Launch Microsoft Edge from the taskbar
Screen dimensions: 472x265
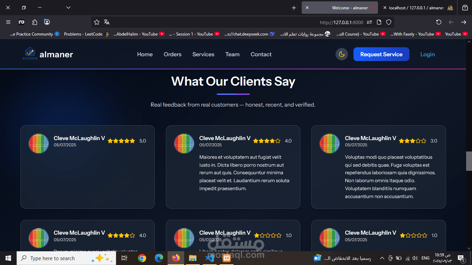coord(159,258)
